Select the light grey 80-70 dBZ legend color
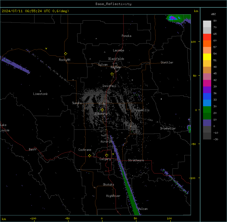Viewport: 227px width, 222px height. pos(207,24)
